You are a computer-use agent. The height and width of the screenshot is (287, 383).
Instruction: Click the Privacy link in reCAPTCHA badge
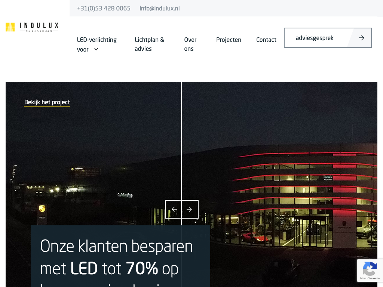click(x=363, y=278)
